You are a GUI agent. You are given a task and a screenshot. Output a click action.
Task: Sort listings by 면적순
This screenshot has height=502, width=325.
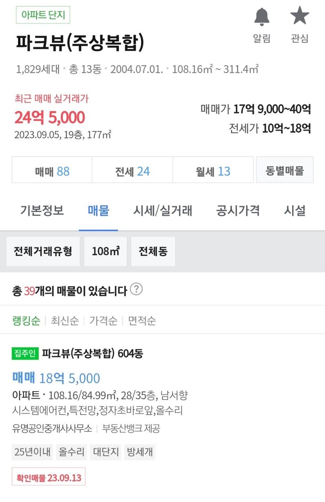[x=142, y=320]
